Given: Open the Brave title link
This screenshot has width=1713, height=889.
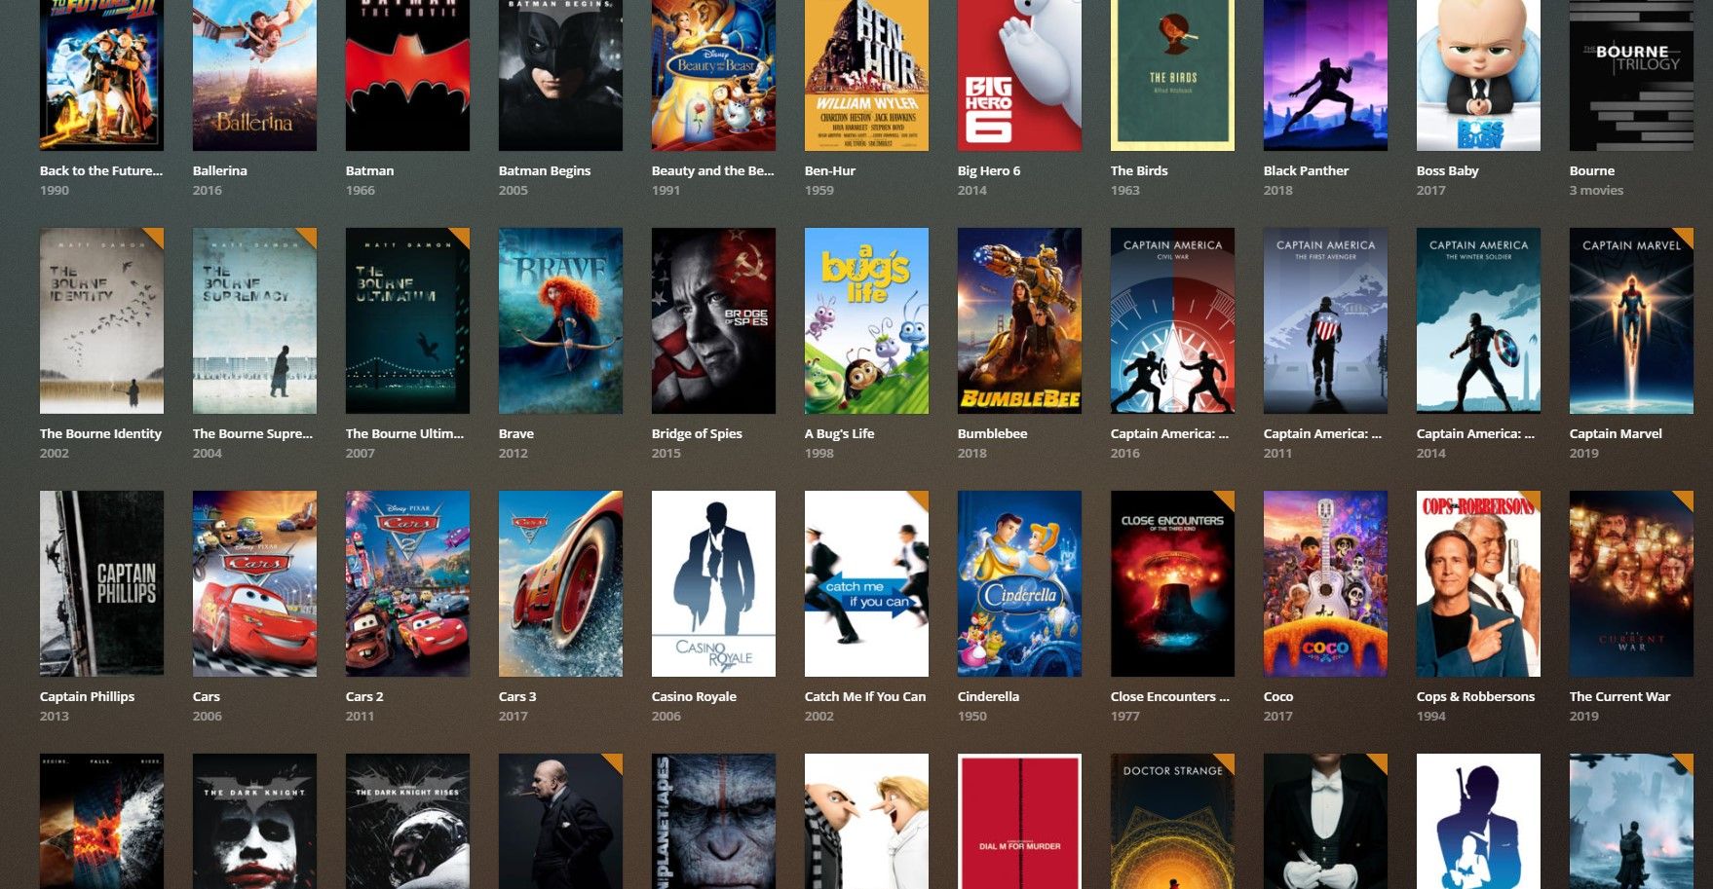Looking at the screenshot, I should [x=516, y=433].
